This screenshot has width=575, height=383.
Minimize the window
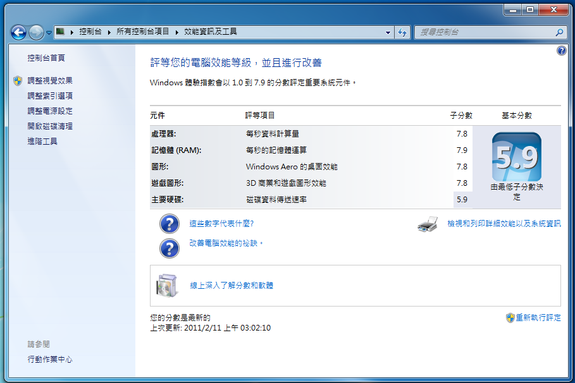(512, 10)
